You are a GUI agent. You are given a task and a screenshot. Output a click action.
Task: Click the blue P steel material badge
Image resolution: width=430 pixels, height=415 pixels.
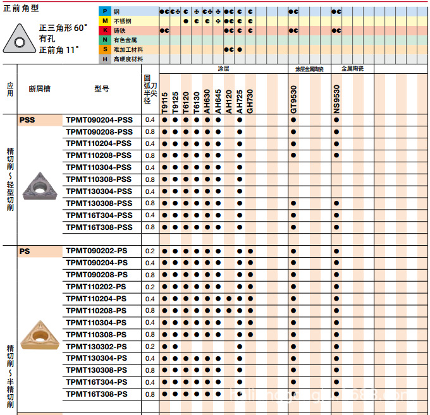[x=105, y=11]
